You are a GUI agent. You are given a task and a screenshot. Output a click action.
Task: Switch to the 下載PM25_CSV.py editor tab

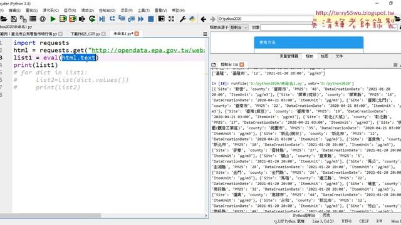(x=85, y=34)
